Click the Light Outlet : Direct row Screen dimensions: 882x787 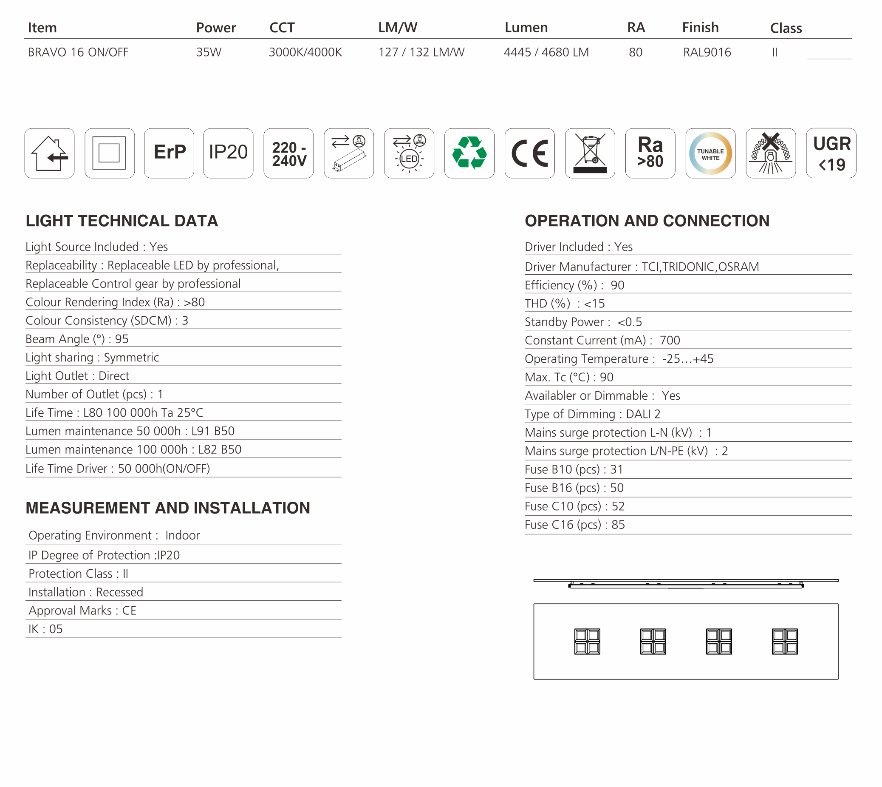click(183, 376)
